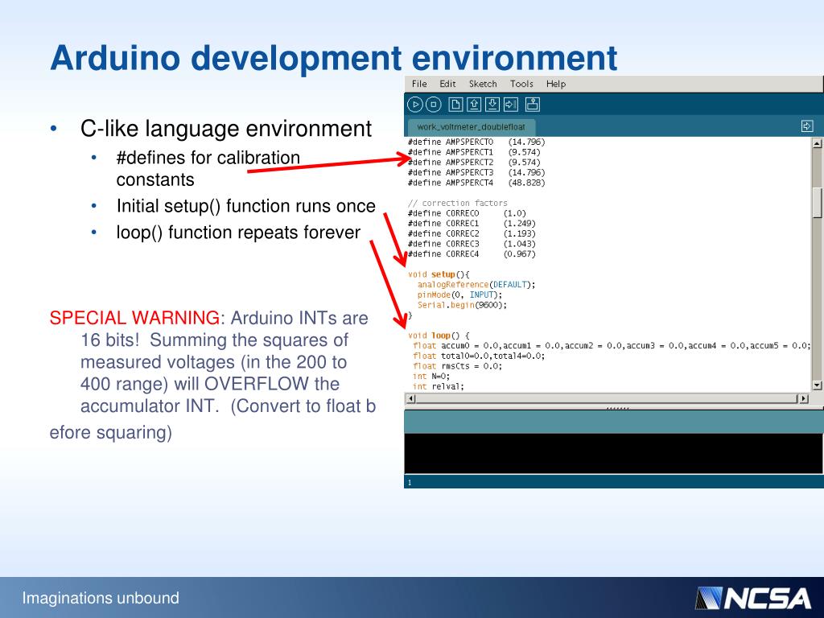Click the line '#define CORREC4 (0.967)'

[472, 253]
